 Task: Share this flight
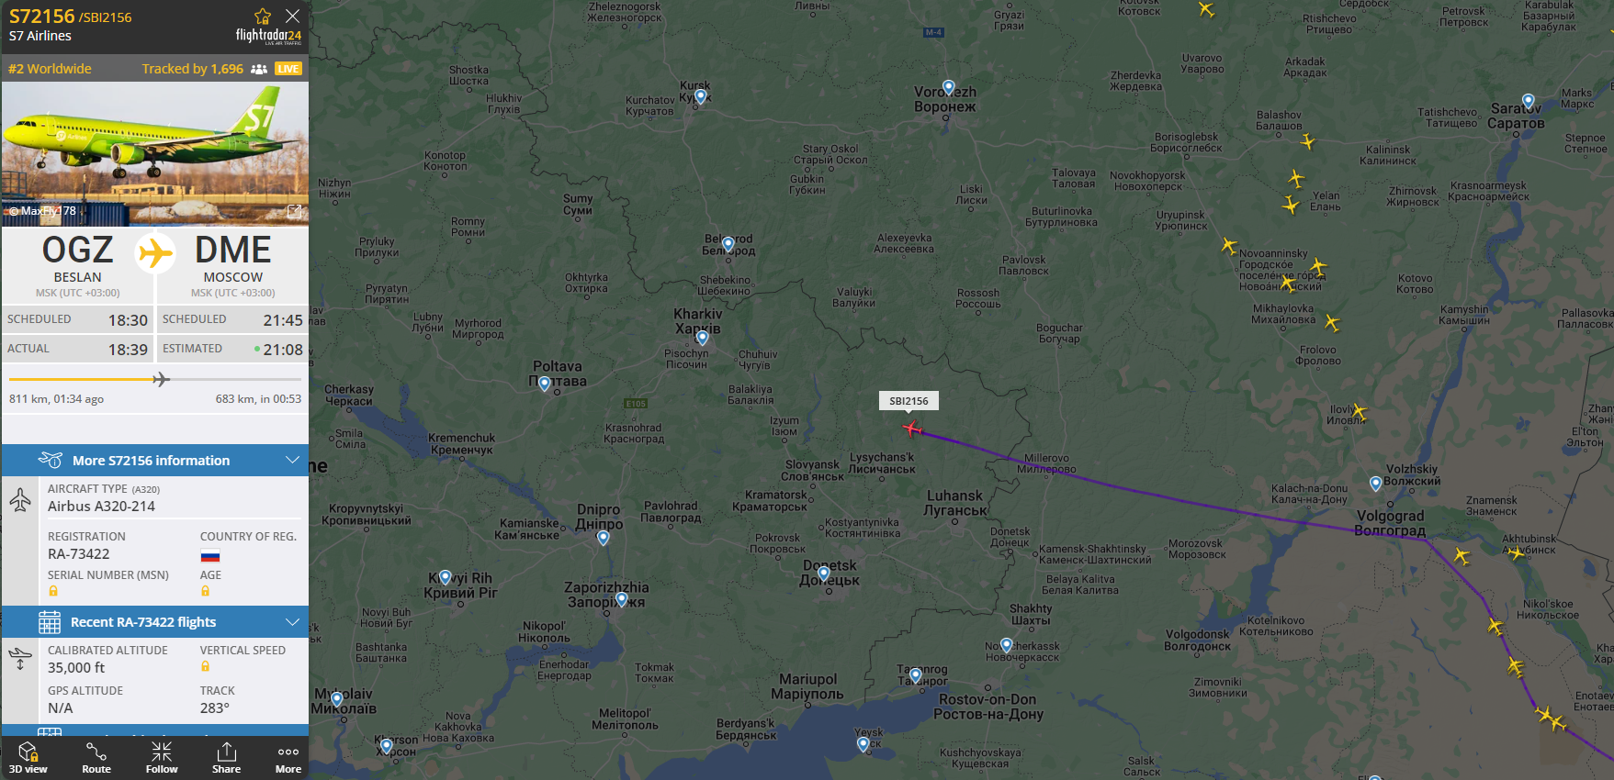226,758
